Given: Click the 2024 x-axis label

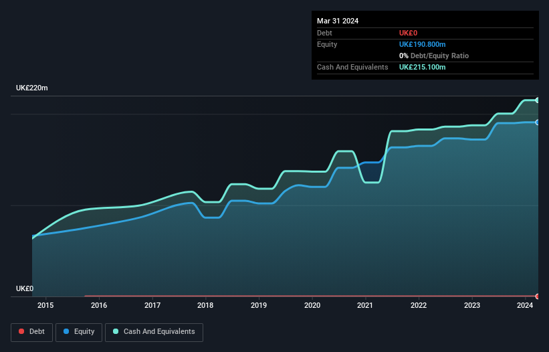Looking at the screenshot, I should coord(525,305).
